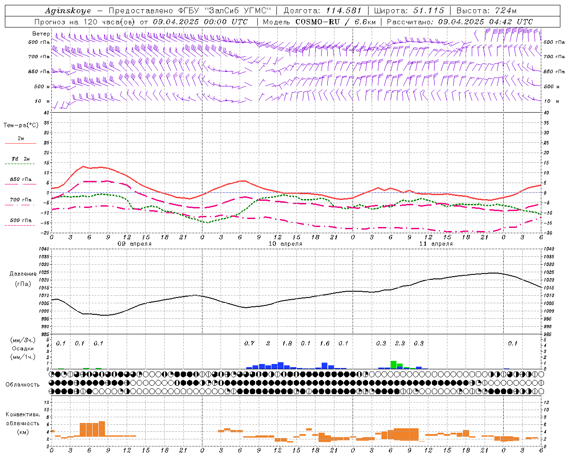
Task: Click the 850 гПа entry in temperature legend
Action: (x=21, y=180)
